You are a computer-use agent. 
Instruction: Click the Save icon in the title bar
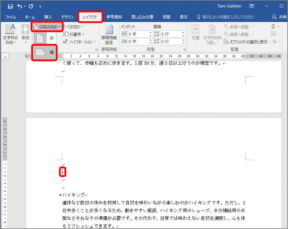[10, 6]
